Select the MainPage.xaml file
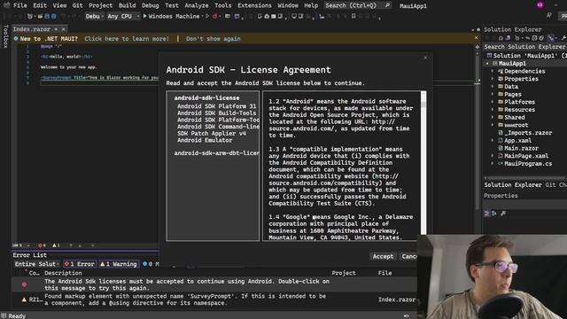 (526, 156)
